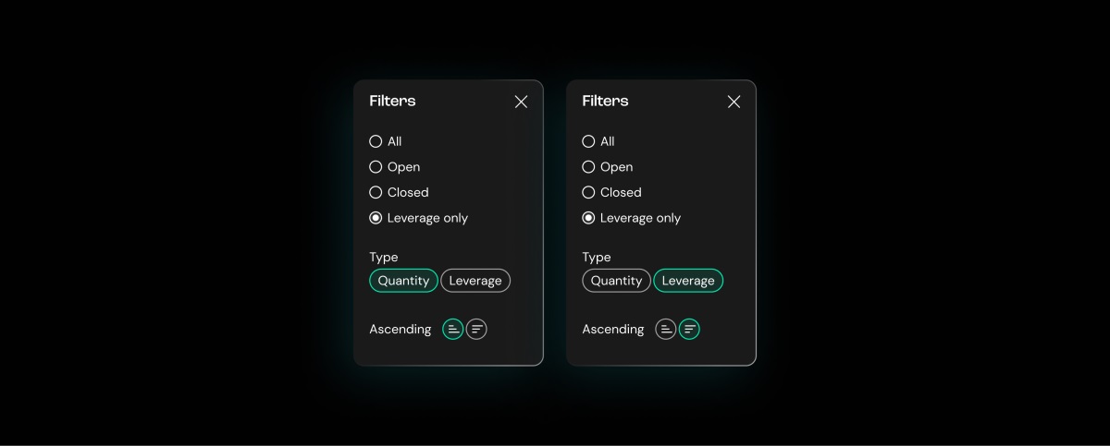The width and height of the screenshot is (1110, 446).
Task: Select descending sort icon in right panel
Action: click(689, 329)
